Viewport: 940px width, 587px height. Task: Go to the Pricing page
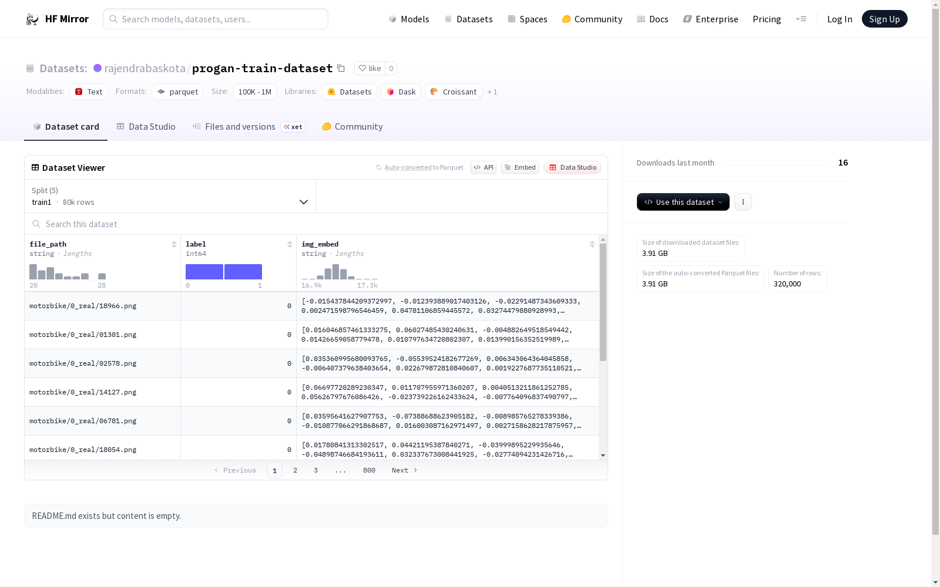pos(767,19)
